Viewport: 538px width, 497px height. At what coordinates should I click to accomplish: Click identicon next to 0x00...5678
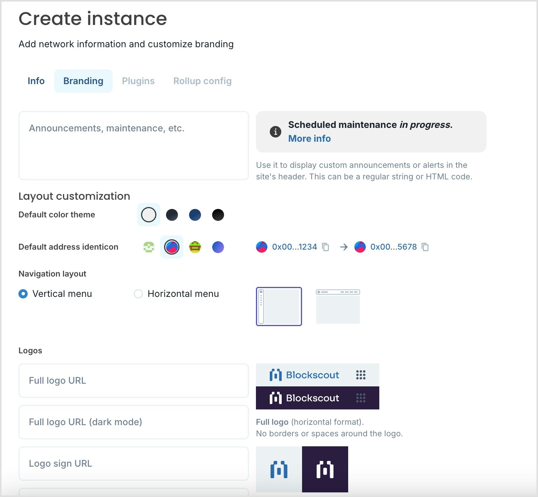point(360,247)
